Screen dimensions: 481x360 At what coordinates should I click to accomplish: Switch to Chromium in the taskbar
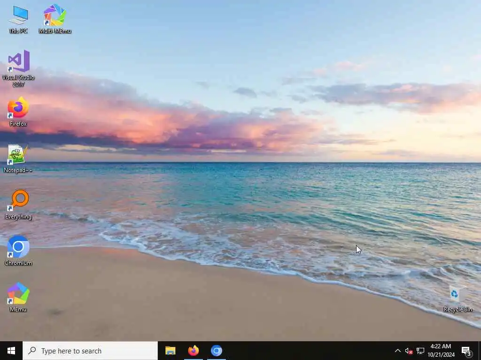pos(216,351)
